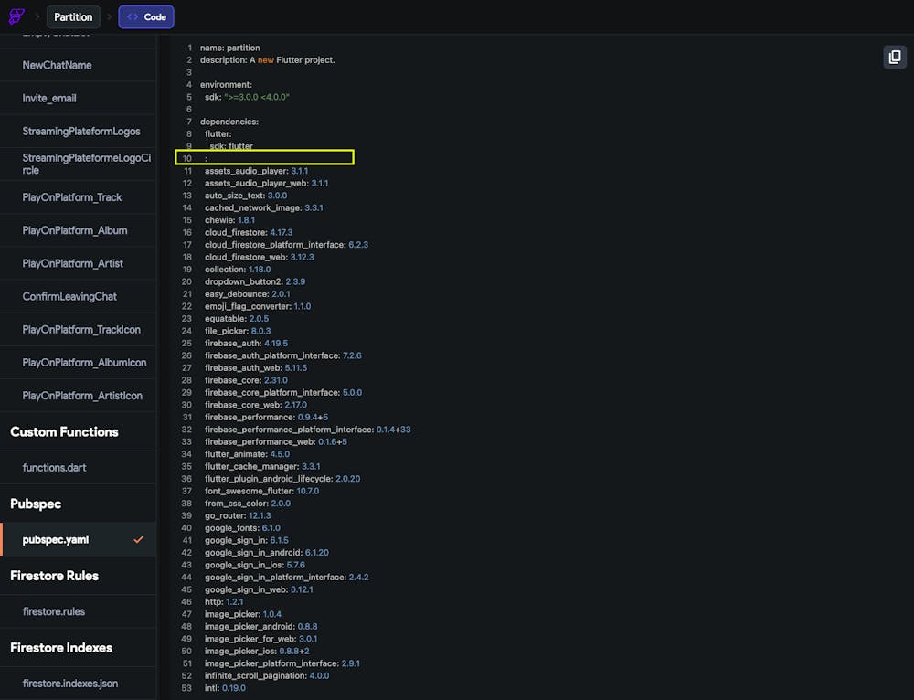Select the NewChatName widget file

point(57,65)
